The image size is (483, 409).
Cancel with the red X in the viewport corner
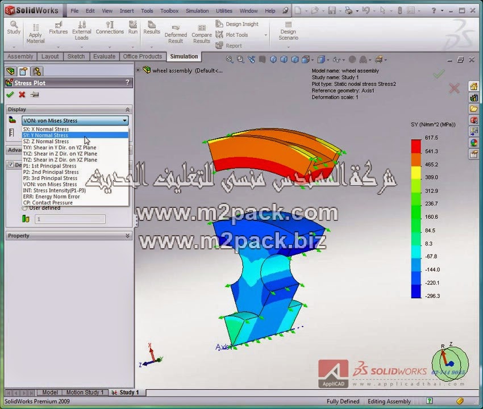tap(454, 89)
